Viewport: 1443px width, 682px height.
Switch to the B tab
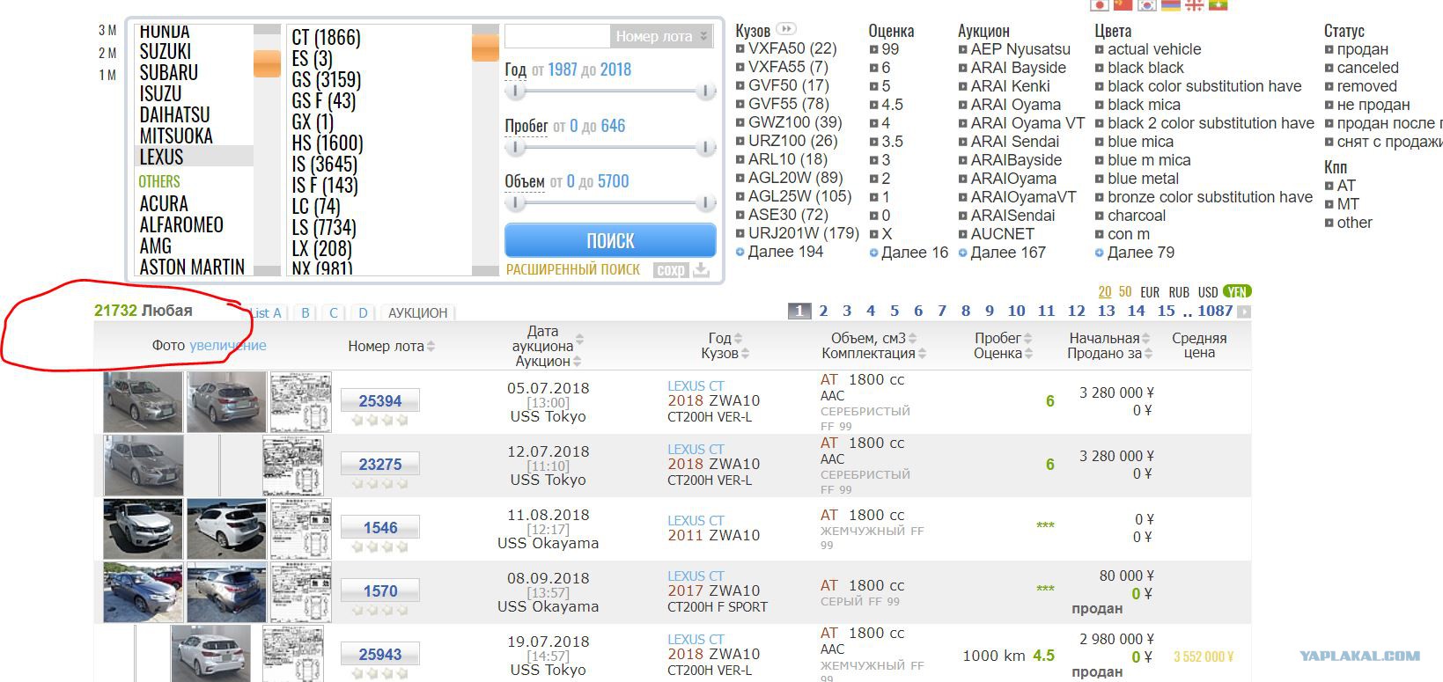pos(306,313)
